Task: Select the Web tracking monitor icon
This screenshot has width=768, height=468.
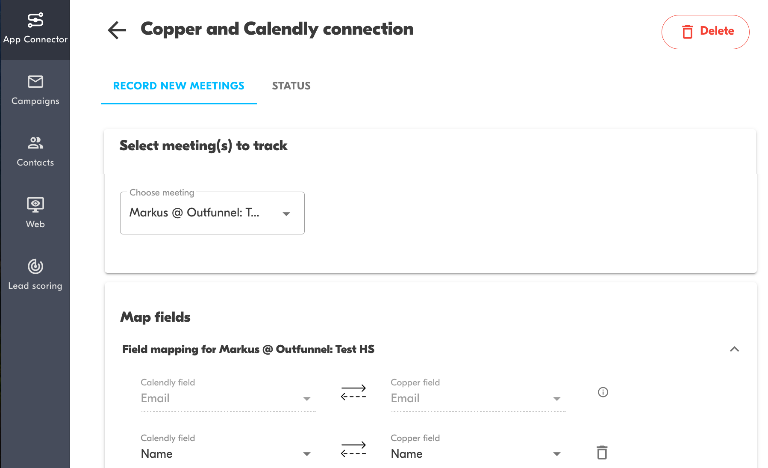Action: coord(35,204)
